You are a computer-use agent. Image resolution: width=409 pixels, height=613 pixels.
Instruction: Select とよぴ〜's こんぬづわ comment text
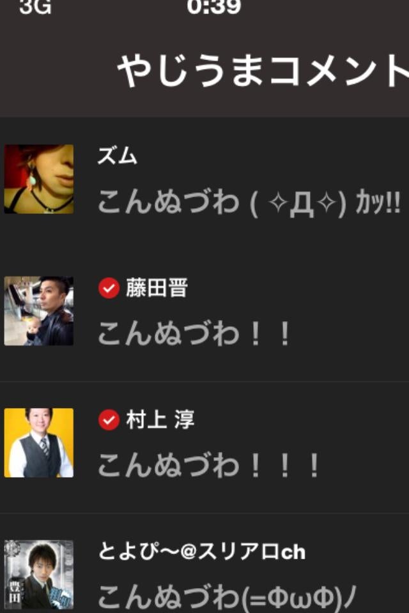227,598
